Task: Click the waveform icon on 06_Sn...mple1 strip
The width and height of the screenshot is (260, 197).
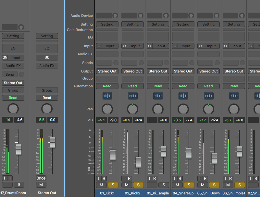Action: 234,96
